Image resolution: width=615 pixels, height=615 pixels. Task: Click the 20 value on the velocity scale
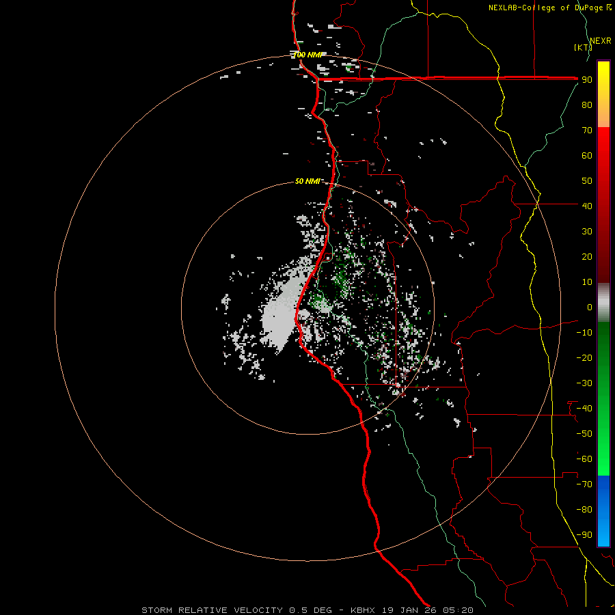pyautogui.click(x=587, y=257)
